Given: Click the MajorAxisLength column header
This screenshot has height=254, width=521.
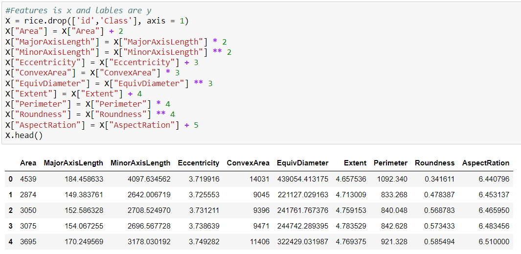Looking at the screenshot, I should pyautogui.click(x=73, y=163).
